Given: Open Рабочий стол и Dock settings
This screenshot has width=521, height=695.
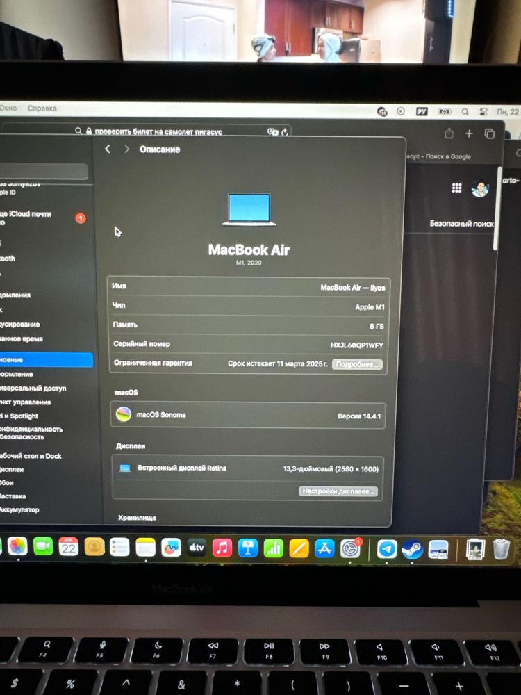Looking at the screenshot, I should tap(31, 456).
